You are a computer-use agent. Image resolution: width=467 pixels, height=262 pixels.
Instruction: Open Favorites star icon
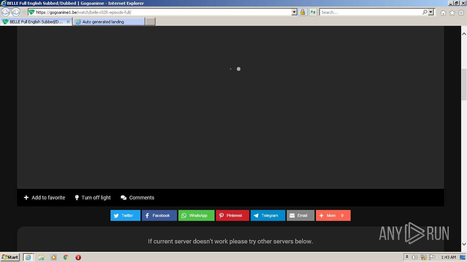pos(452,13)
